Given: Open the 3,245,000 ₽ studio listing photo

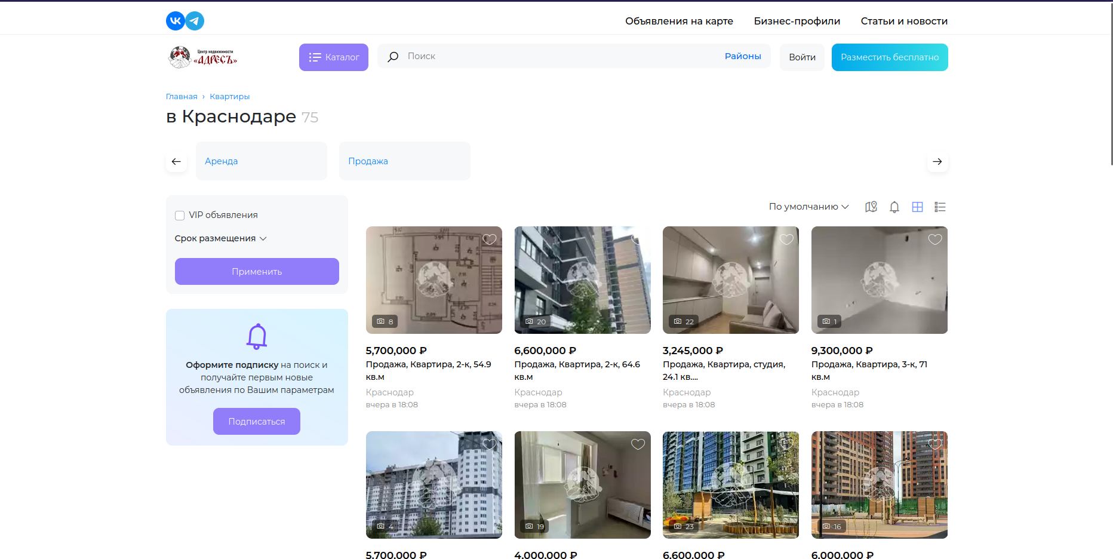Looking at the screenshot, I should click(730, 280).
